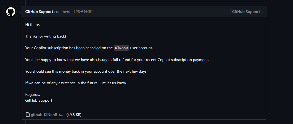Click the attachment file document icon
Viewport: 293px width, 124px height.
28,114
